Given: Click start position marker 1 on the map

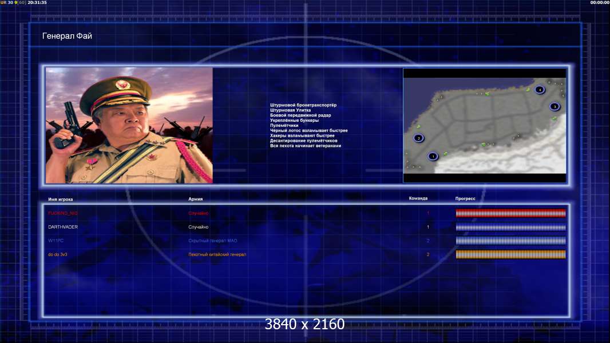Looking at the screenshot, I should click(433, 156).
